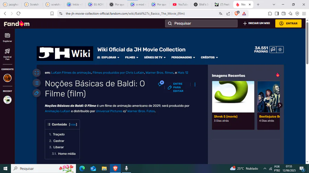
Task: Open the page comments bubble icon
Action: 161,84
